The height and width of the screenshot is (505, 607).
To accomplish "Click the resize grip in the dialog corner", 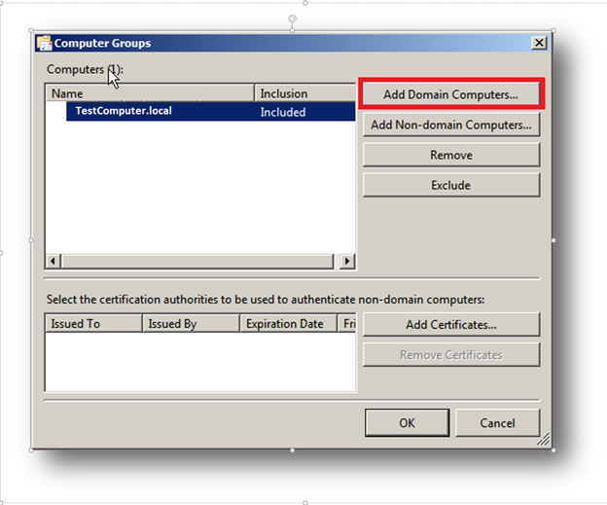I will coord(544,440).
